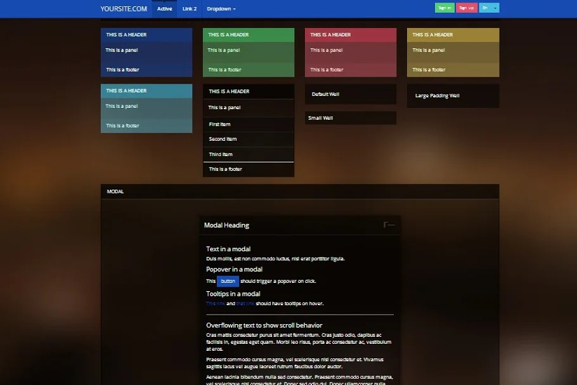The width and height of the screenshot is (577, 385).
Task: Click "that link" in the tooltips section
Action: [x=245, y=303]
